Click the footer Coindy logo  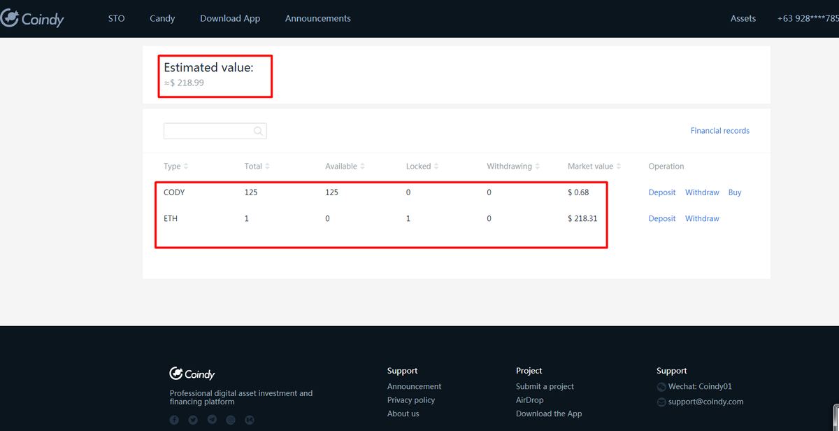pyautogui.click(x=192, y=374)
